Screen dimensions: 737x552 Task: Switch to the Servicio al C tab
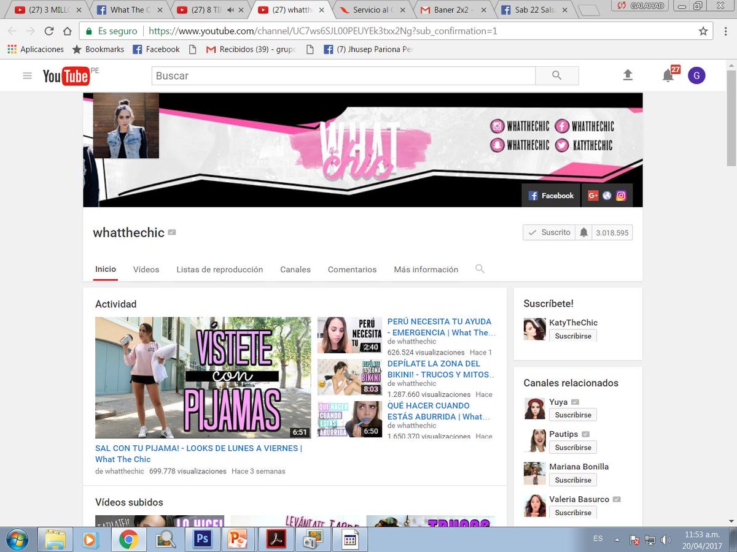(x=373, y=10)
